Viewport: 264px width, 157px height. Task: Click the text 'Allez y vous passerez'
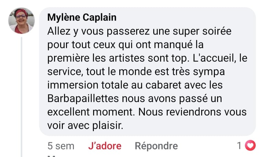click(x=98, y=31)
